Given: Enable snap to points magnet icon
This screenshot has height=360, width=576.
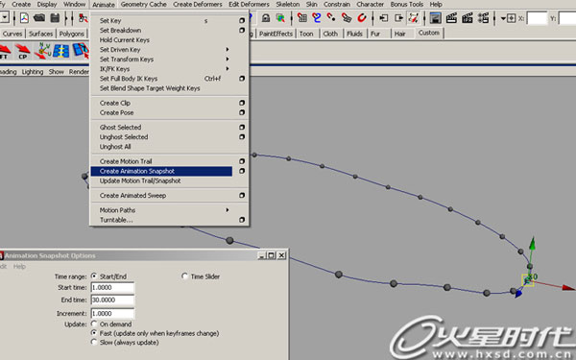Looking at the screenshot, I should (x=331, y=17).
